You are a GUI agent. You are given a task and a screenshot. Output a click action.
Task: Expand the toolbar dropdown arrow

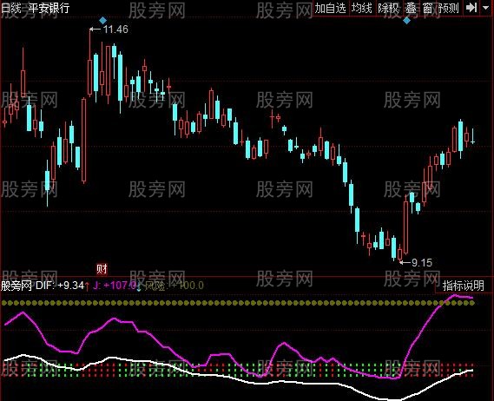click(x=486, y=8)
